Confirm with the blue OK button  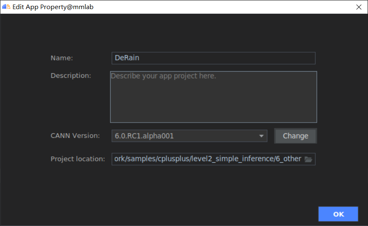click(x=338, y=214)
